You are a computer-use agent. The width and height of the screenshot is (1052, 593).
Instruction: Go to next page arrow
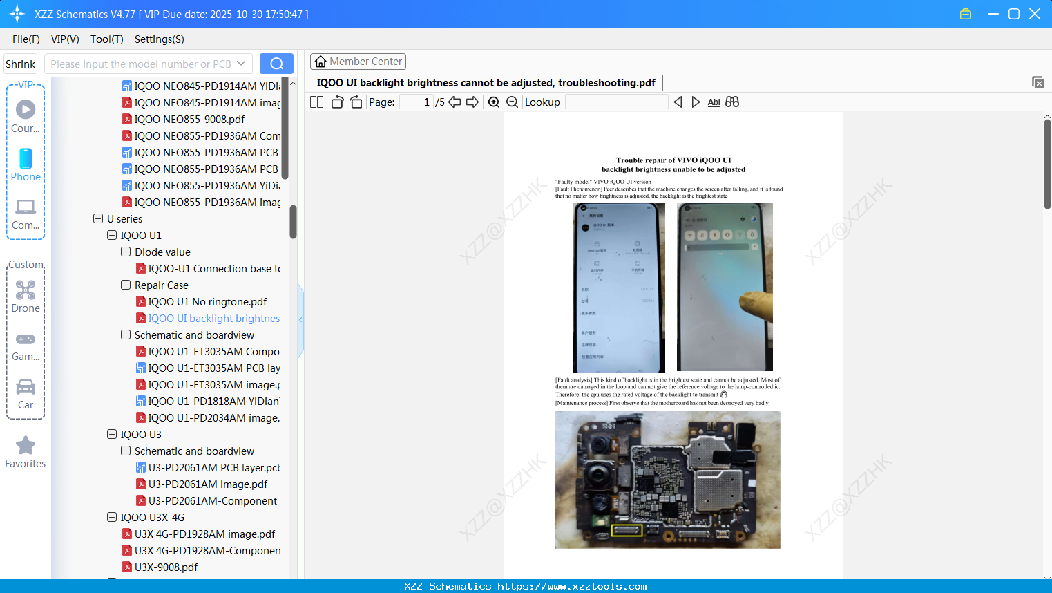(x=472, y=102)
